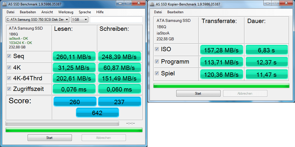Open Datei menu in Kopier-Benchmark window

[158, 12]
